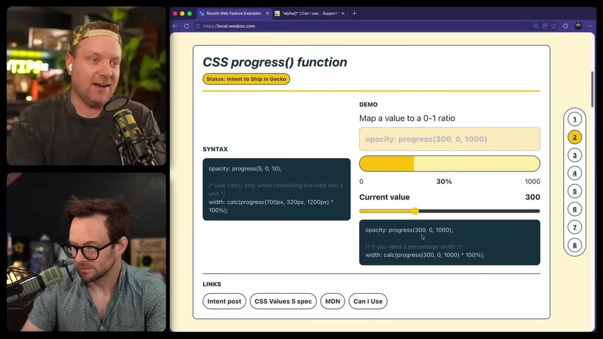The width and height of the screenshot is (603, 339).
Task: Switch to the alpha() Can I use tab
Action: click(306, 13)
